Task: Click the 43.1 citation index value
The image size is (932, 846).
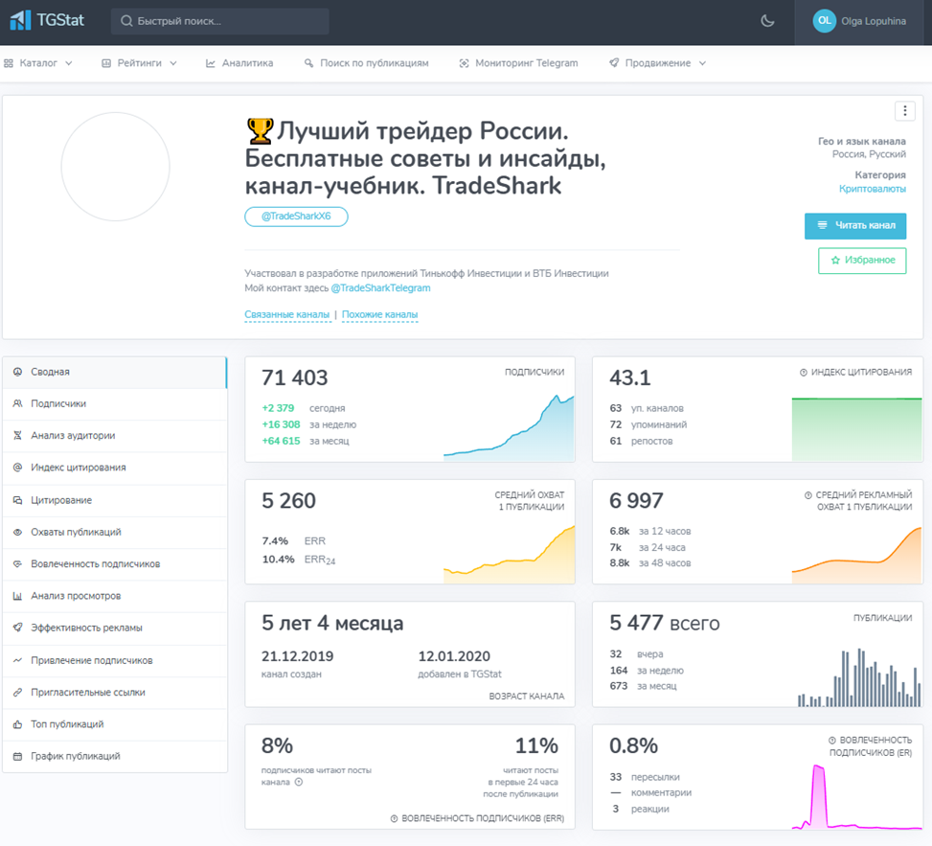Action: pyautogui.click(x=630, y=378)
